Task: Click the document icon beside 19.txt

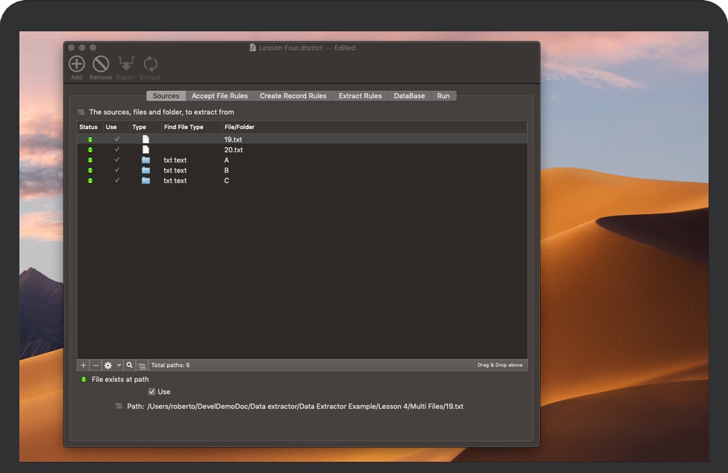Action: [146, 139]
